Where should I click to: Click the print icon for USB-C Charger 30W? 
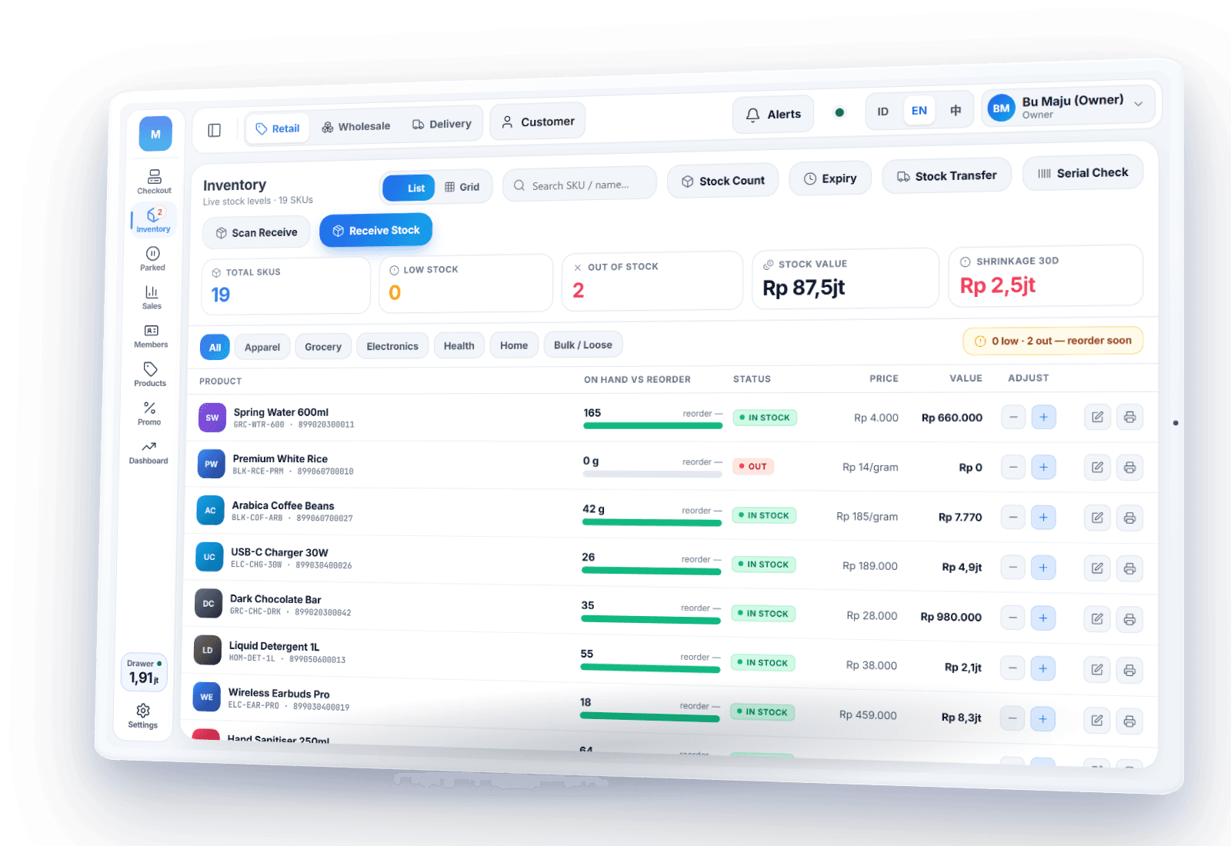click(x=1129, y=568)
